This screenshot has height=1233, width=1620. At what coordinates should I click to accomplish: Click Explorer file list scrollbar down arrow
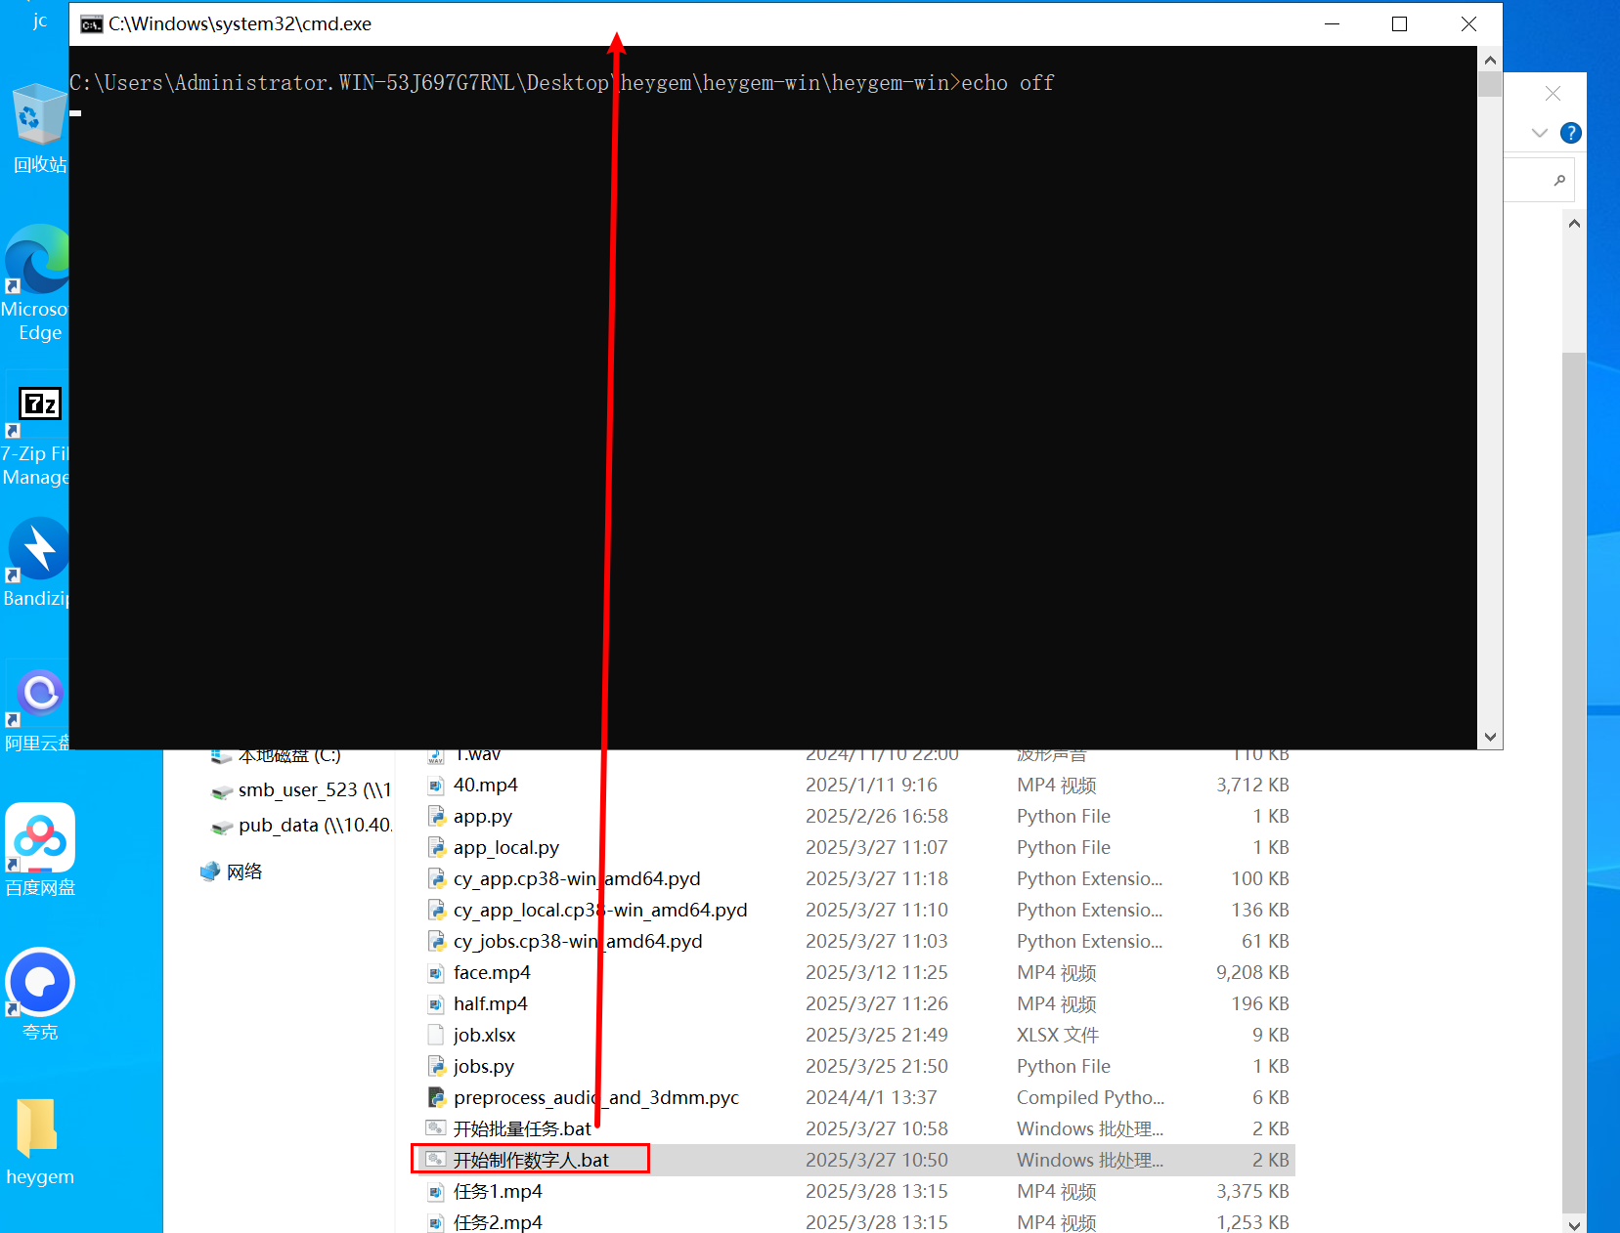(1574, 1223)
